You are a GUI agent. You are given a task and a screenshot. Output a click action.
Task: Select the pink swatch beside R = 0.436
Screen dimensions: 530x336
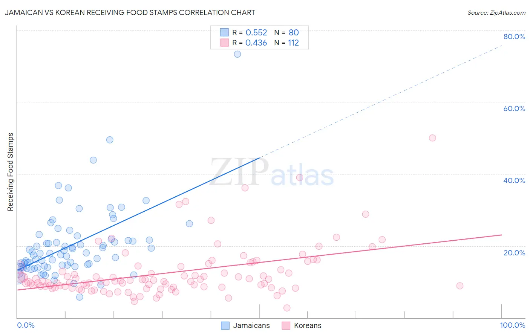click(x=224, y=43)
